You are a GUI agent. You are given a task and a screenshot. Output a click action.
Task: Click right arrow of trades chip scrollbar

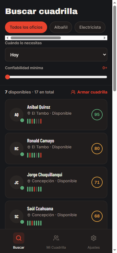105,38
